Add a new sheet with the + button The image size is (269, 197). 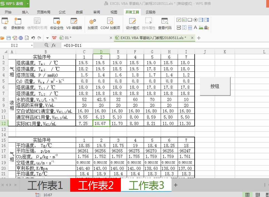click(175, 185)
